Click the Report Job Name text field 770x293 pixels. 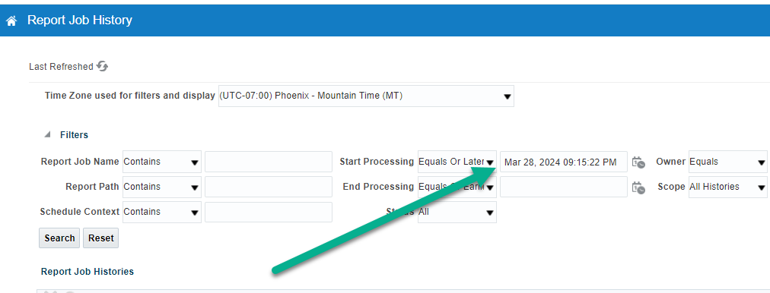pyautogui.click(x=269, y=162)
